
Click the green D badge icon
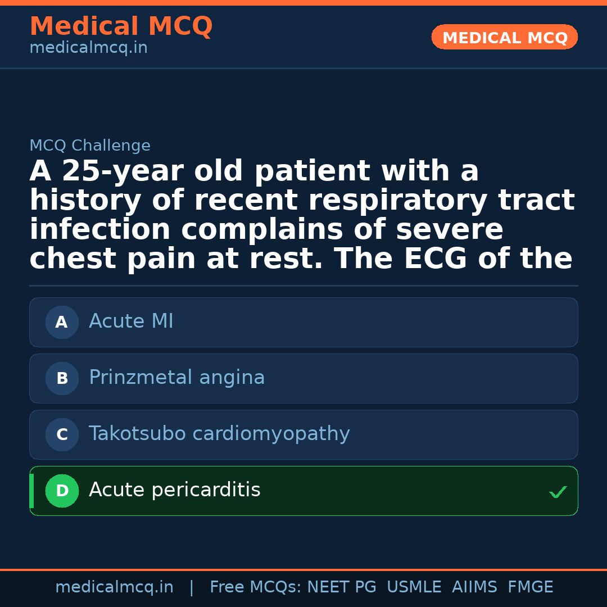click(x=62, y=491)
